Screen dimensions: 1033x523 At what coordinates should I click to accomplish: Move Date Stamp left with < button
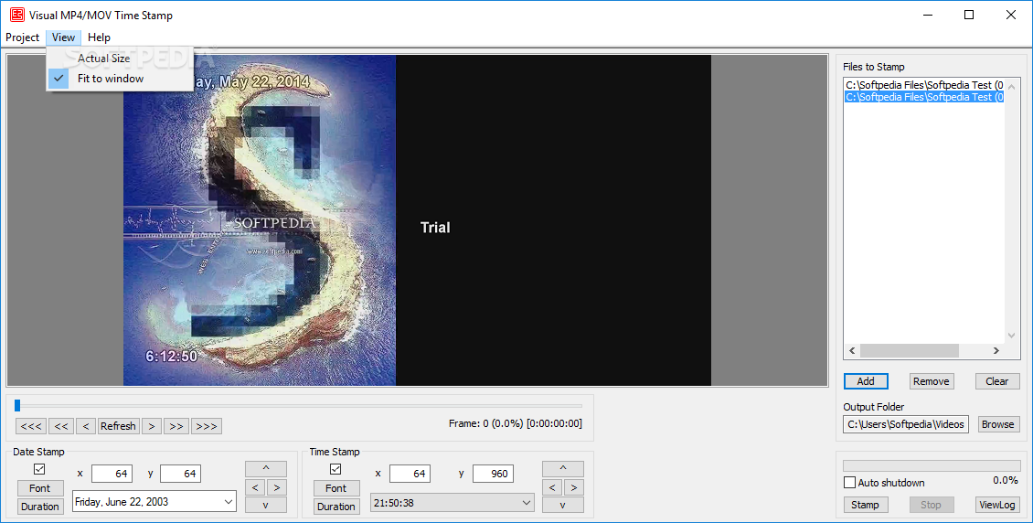[x=255, y=487]
